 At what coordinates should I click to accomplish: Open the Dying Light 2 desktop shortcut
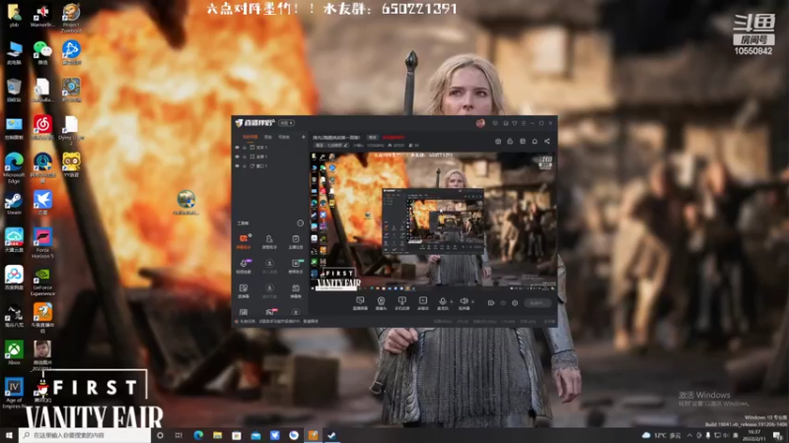click(x=71, y=130)
